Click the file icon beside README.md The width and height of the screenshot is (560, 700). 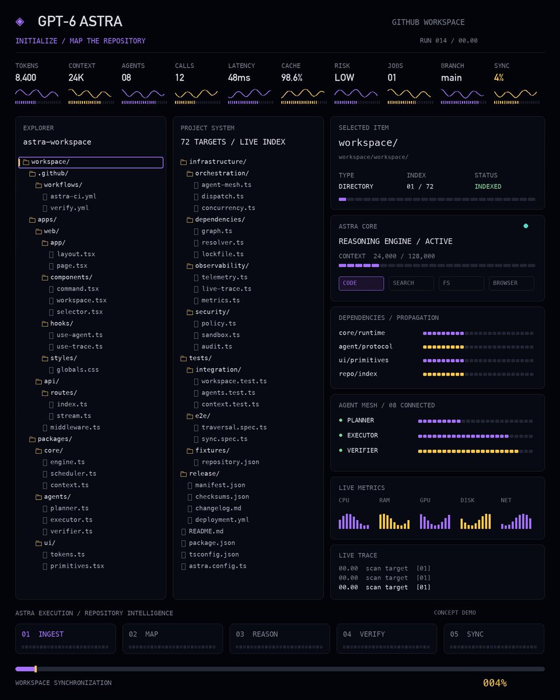(184, 531)
